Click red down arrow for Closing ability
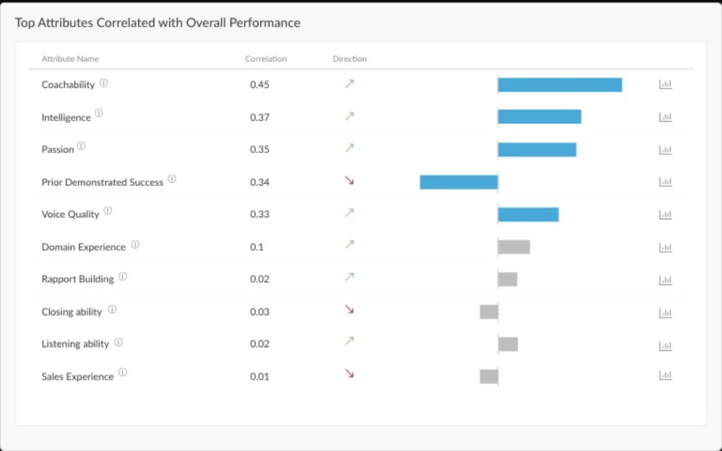This screenshot has width=722, height=451. point(349,309)
